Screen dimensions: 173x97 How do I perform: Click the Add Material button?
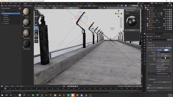(132, 30)
